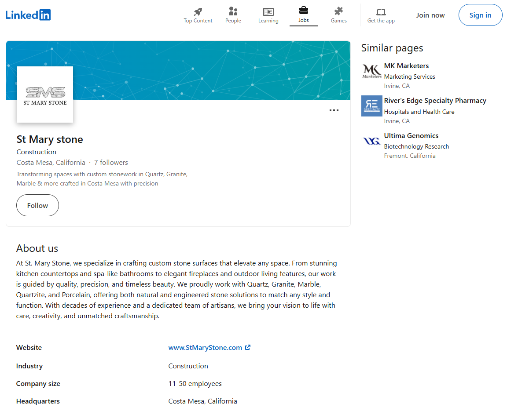Viewport: 507px width, 411px height.
Task: Open the St Mary Stone company logo
Action: point(45,95)
